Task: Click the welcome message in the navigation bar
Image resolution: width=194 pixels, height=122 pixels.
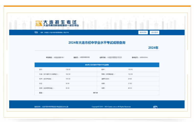Action: tap(54, 32)
